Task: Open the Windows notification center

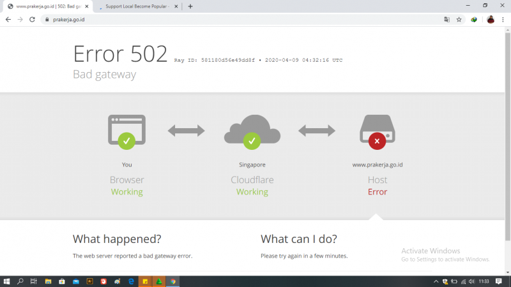Action: click(499, 281)
